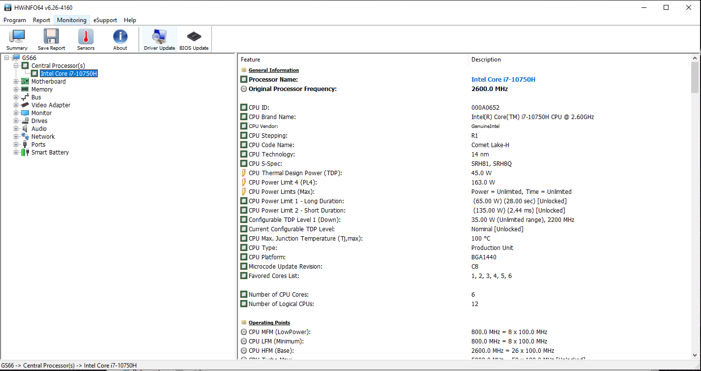Screen dimensions: 701x371
Task: Open the Summary toolbar icon
Action: point(17,39)
